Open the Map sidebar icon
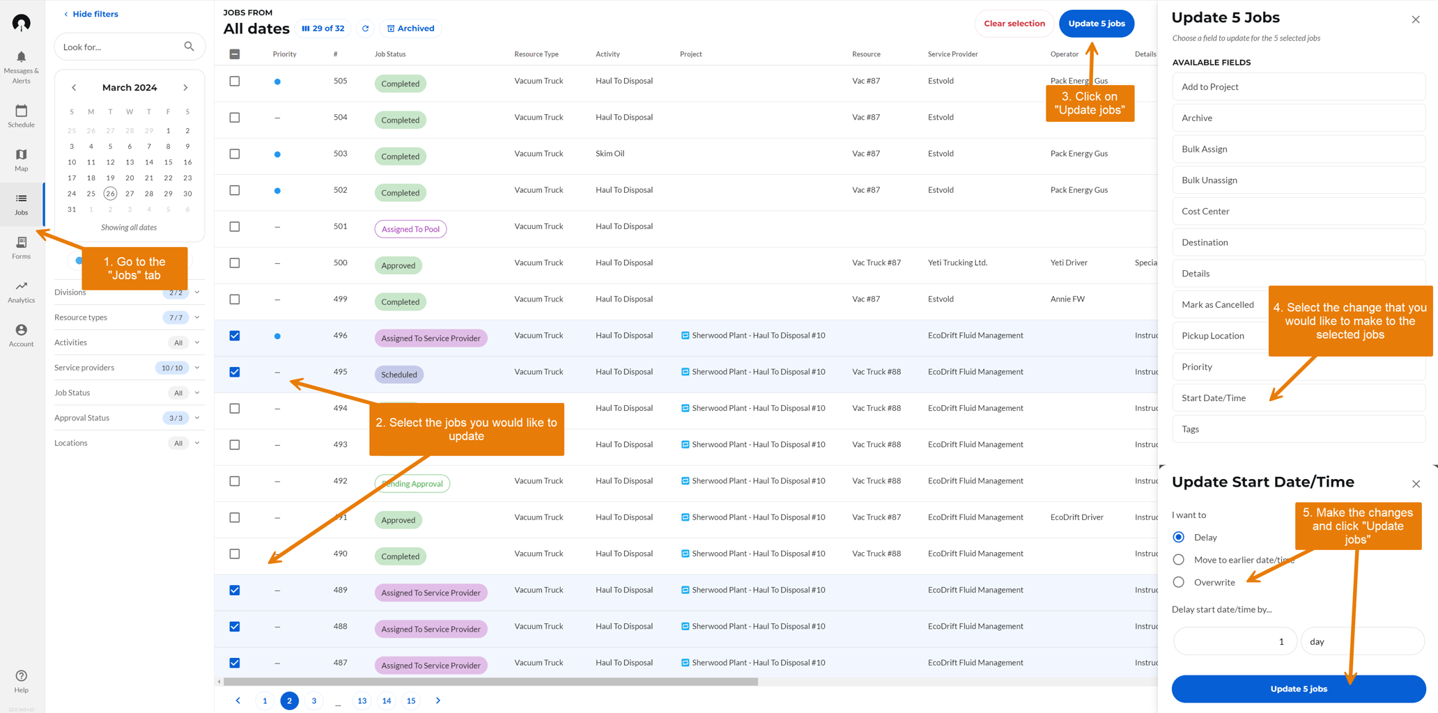The width and height of the screenshot is (1438, 713). [22, 155]
